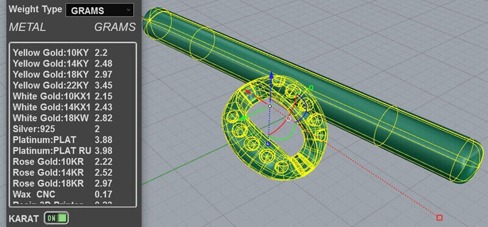Click the GRAMS column header
Viewport: 488px width, 227px height.
115,27
